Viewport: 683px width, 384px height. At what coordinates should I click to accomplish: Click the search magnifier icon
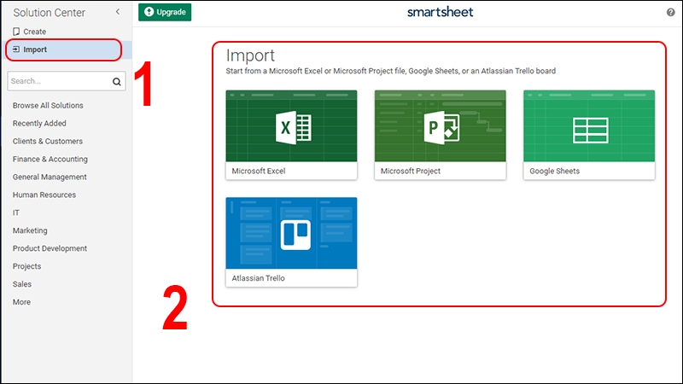click(x=117, y=81)
